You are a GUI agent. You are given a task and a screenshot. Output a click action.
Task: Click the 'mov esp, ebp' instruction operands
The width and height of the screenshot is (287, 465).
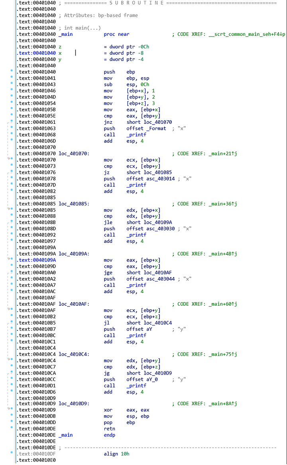coord(138,416)
